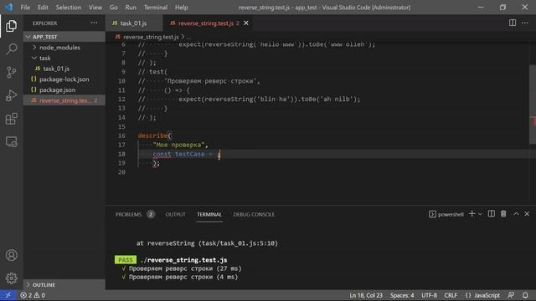Screen dimensions: 536x301
Task: Open package-lock.json in Explorer
Action: coord(64,79)
